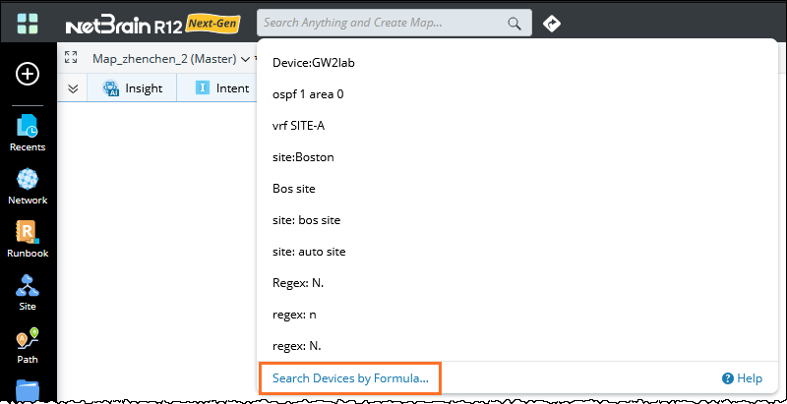Open the Intent tab
The width and height of the screenshot is (787, 404).
point(222,88)
